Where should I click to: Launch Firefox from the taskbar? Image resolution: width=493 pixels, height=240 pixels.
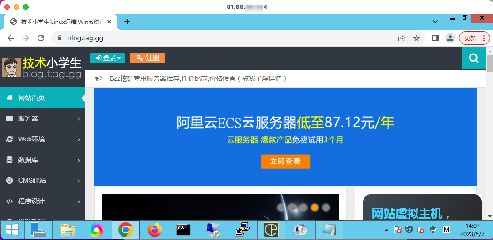tap(154, 230)
